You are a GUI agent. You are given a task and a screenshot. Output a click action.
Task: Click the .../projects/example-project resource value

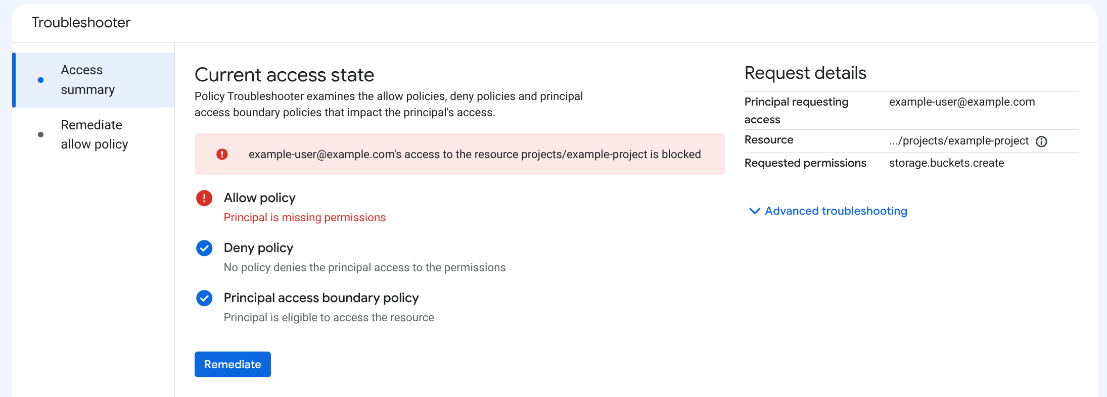959,141
